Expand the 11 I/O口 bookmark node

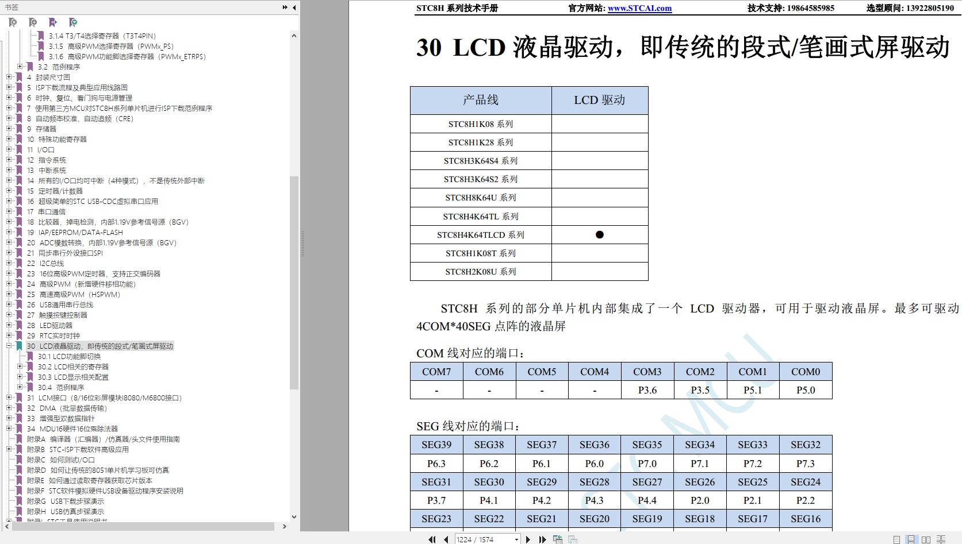[9, 149]
